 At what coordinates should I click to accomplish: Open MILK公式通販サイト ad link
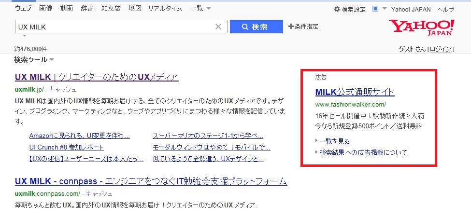click(355, 92)
